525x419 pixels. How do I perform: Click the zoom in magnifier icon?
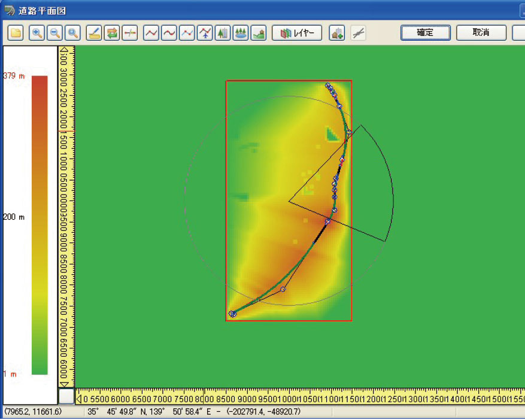[37, 33]
